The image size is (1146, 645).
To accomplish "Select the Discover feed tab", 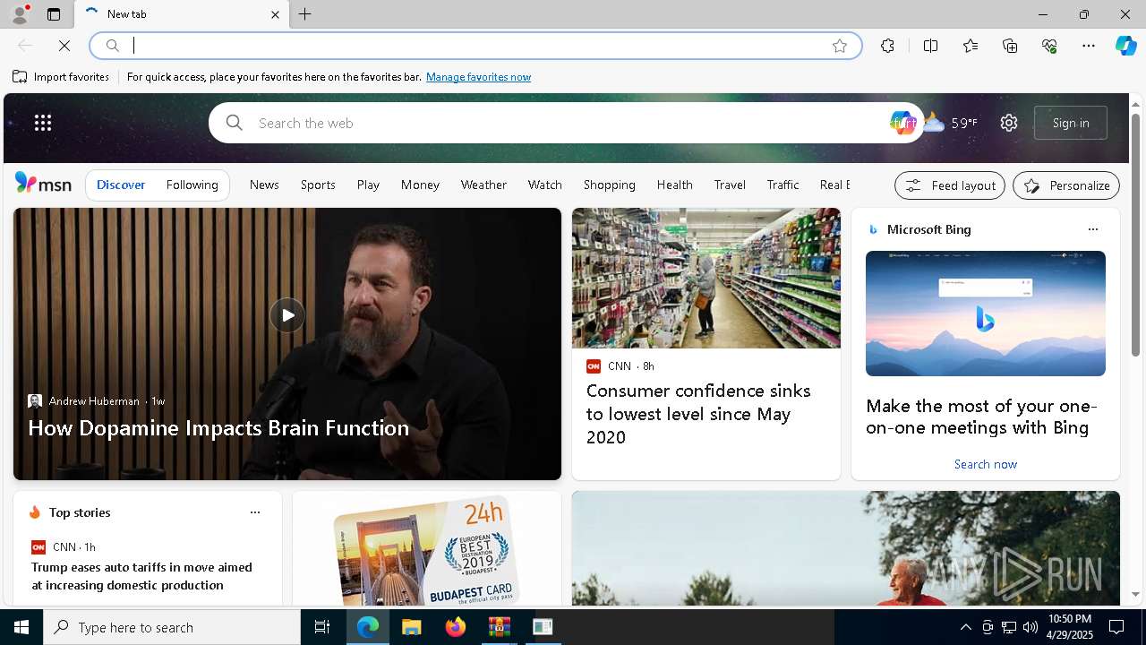I will (121, 185).
